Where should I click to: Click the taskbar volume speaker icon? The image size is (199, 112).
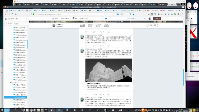(x=169, y=110)
